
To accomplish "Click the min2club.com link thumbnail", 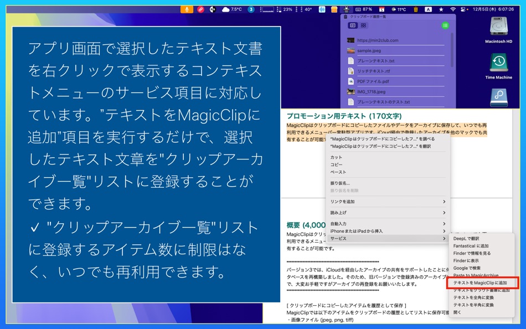I will (350, 40).
